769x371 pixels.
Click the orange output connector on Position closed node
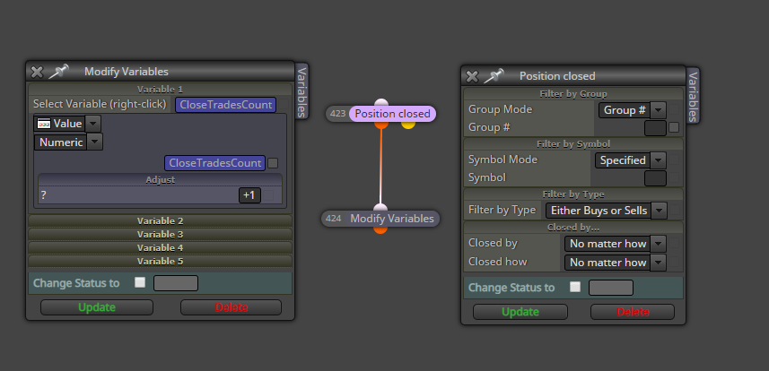[x=381, y=125]
